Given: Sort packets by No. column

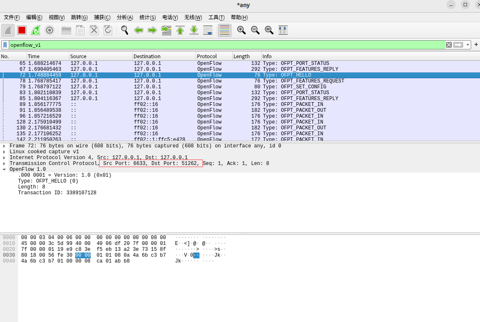Looking at the screenshot, I should tap(13, 56).
